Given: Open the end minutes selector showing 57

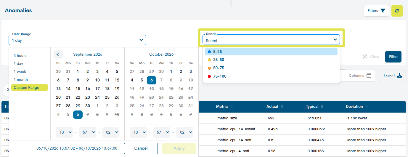Looking at the screenshot, I should (162, 132).
